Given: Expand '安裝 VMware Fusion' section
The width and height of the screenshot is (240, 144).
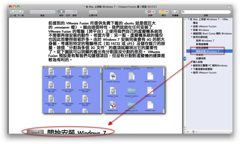Looking at the screenshot, I should [x=192, y=26].
